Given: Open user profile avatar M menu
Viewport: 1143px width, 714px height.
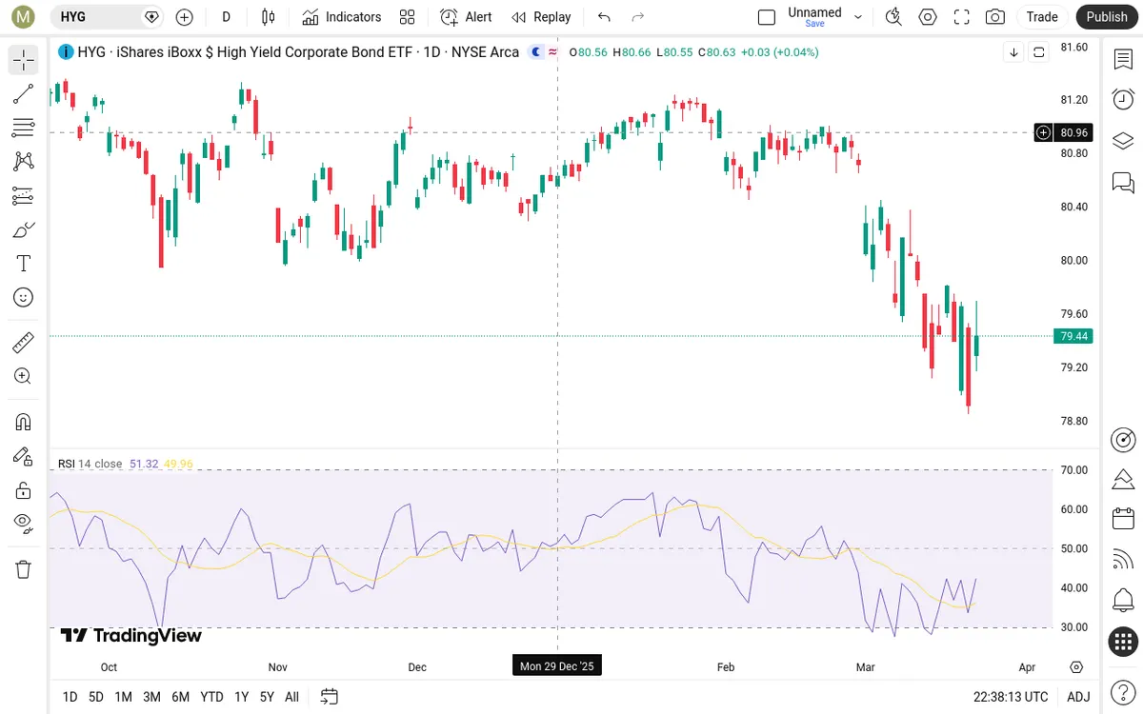Looking at the screenshot, I should pos(24,16).
